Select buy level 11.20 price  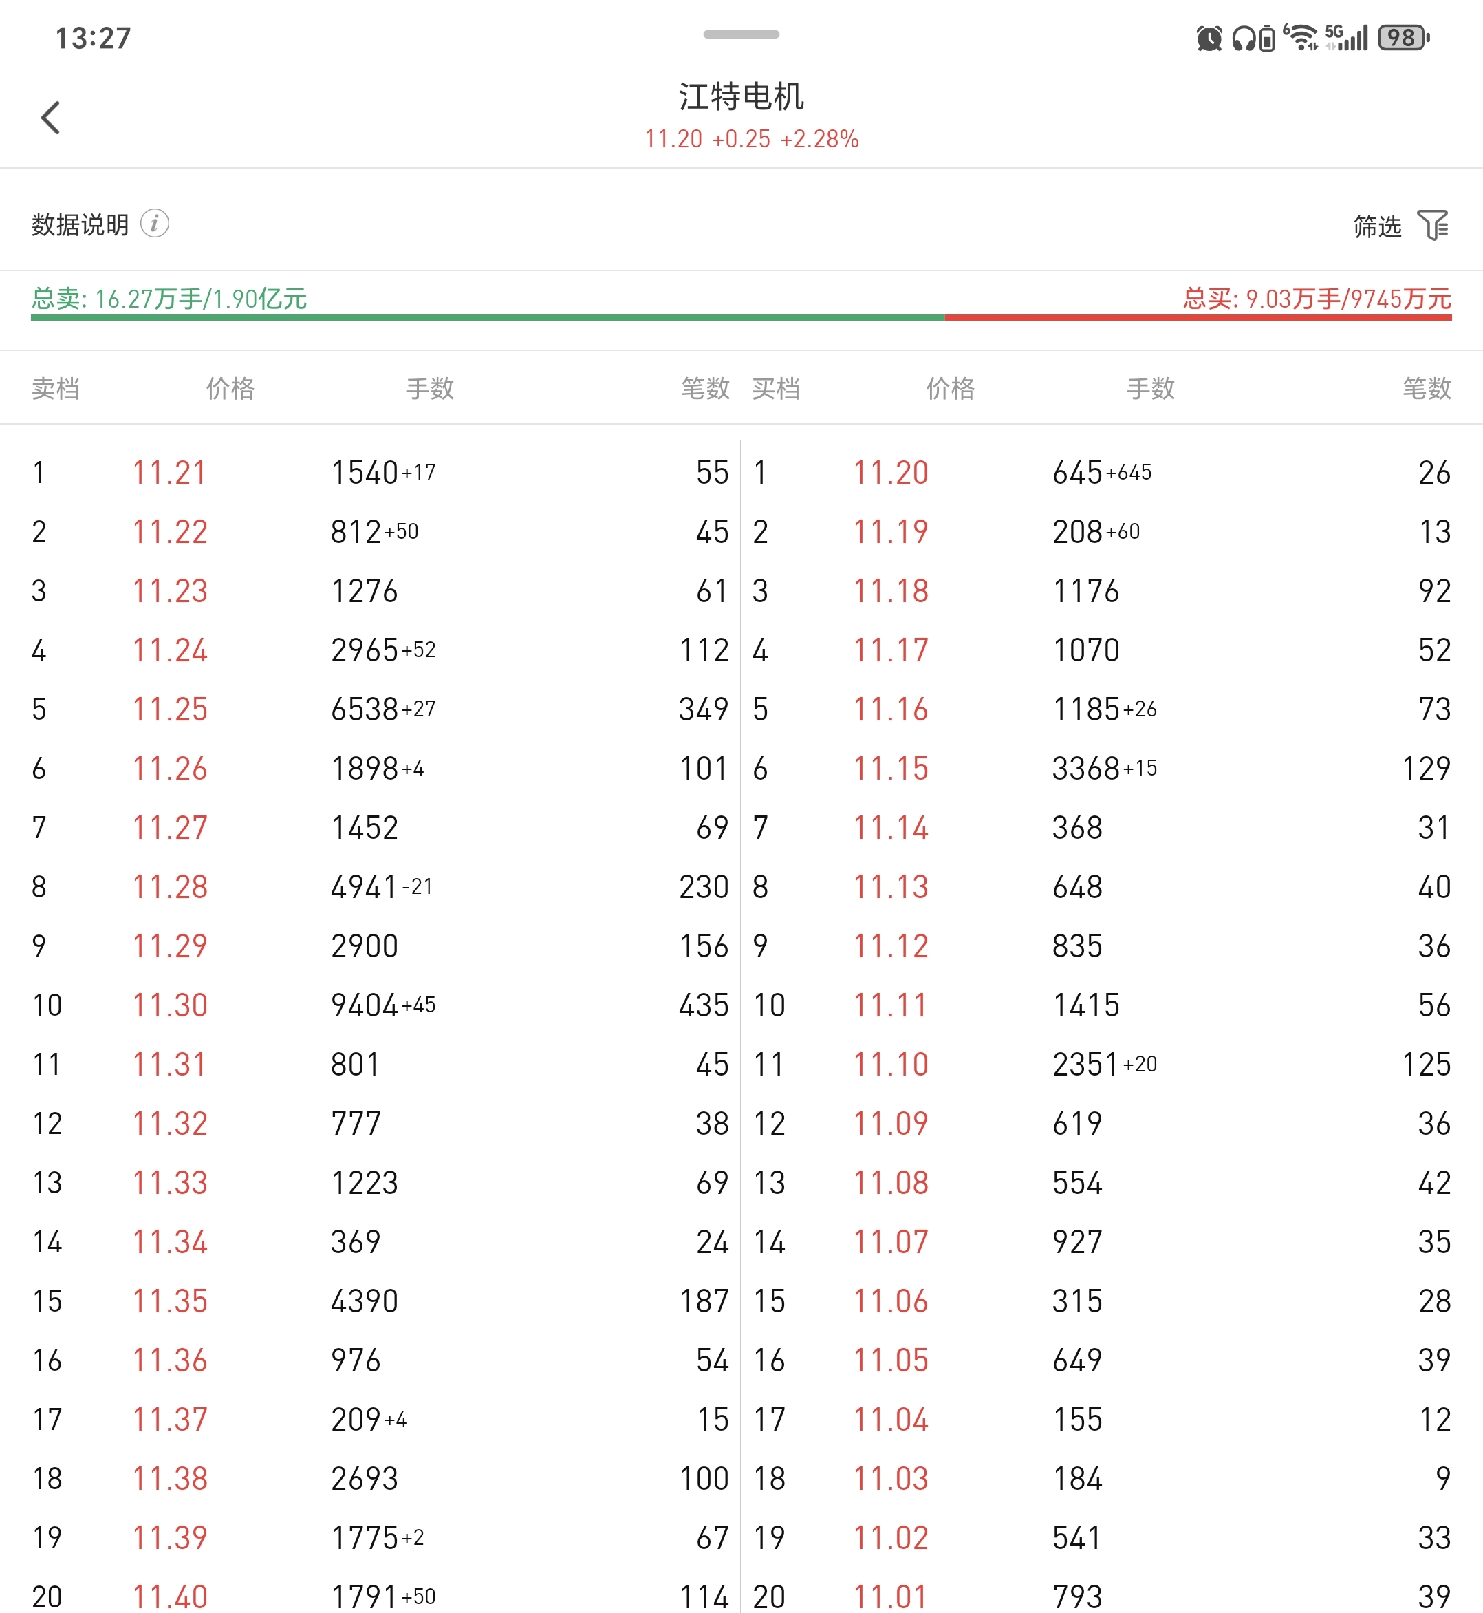click(890, 472)
